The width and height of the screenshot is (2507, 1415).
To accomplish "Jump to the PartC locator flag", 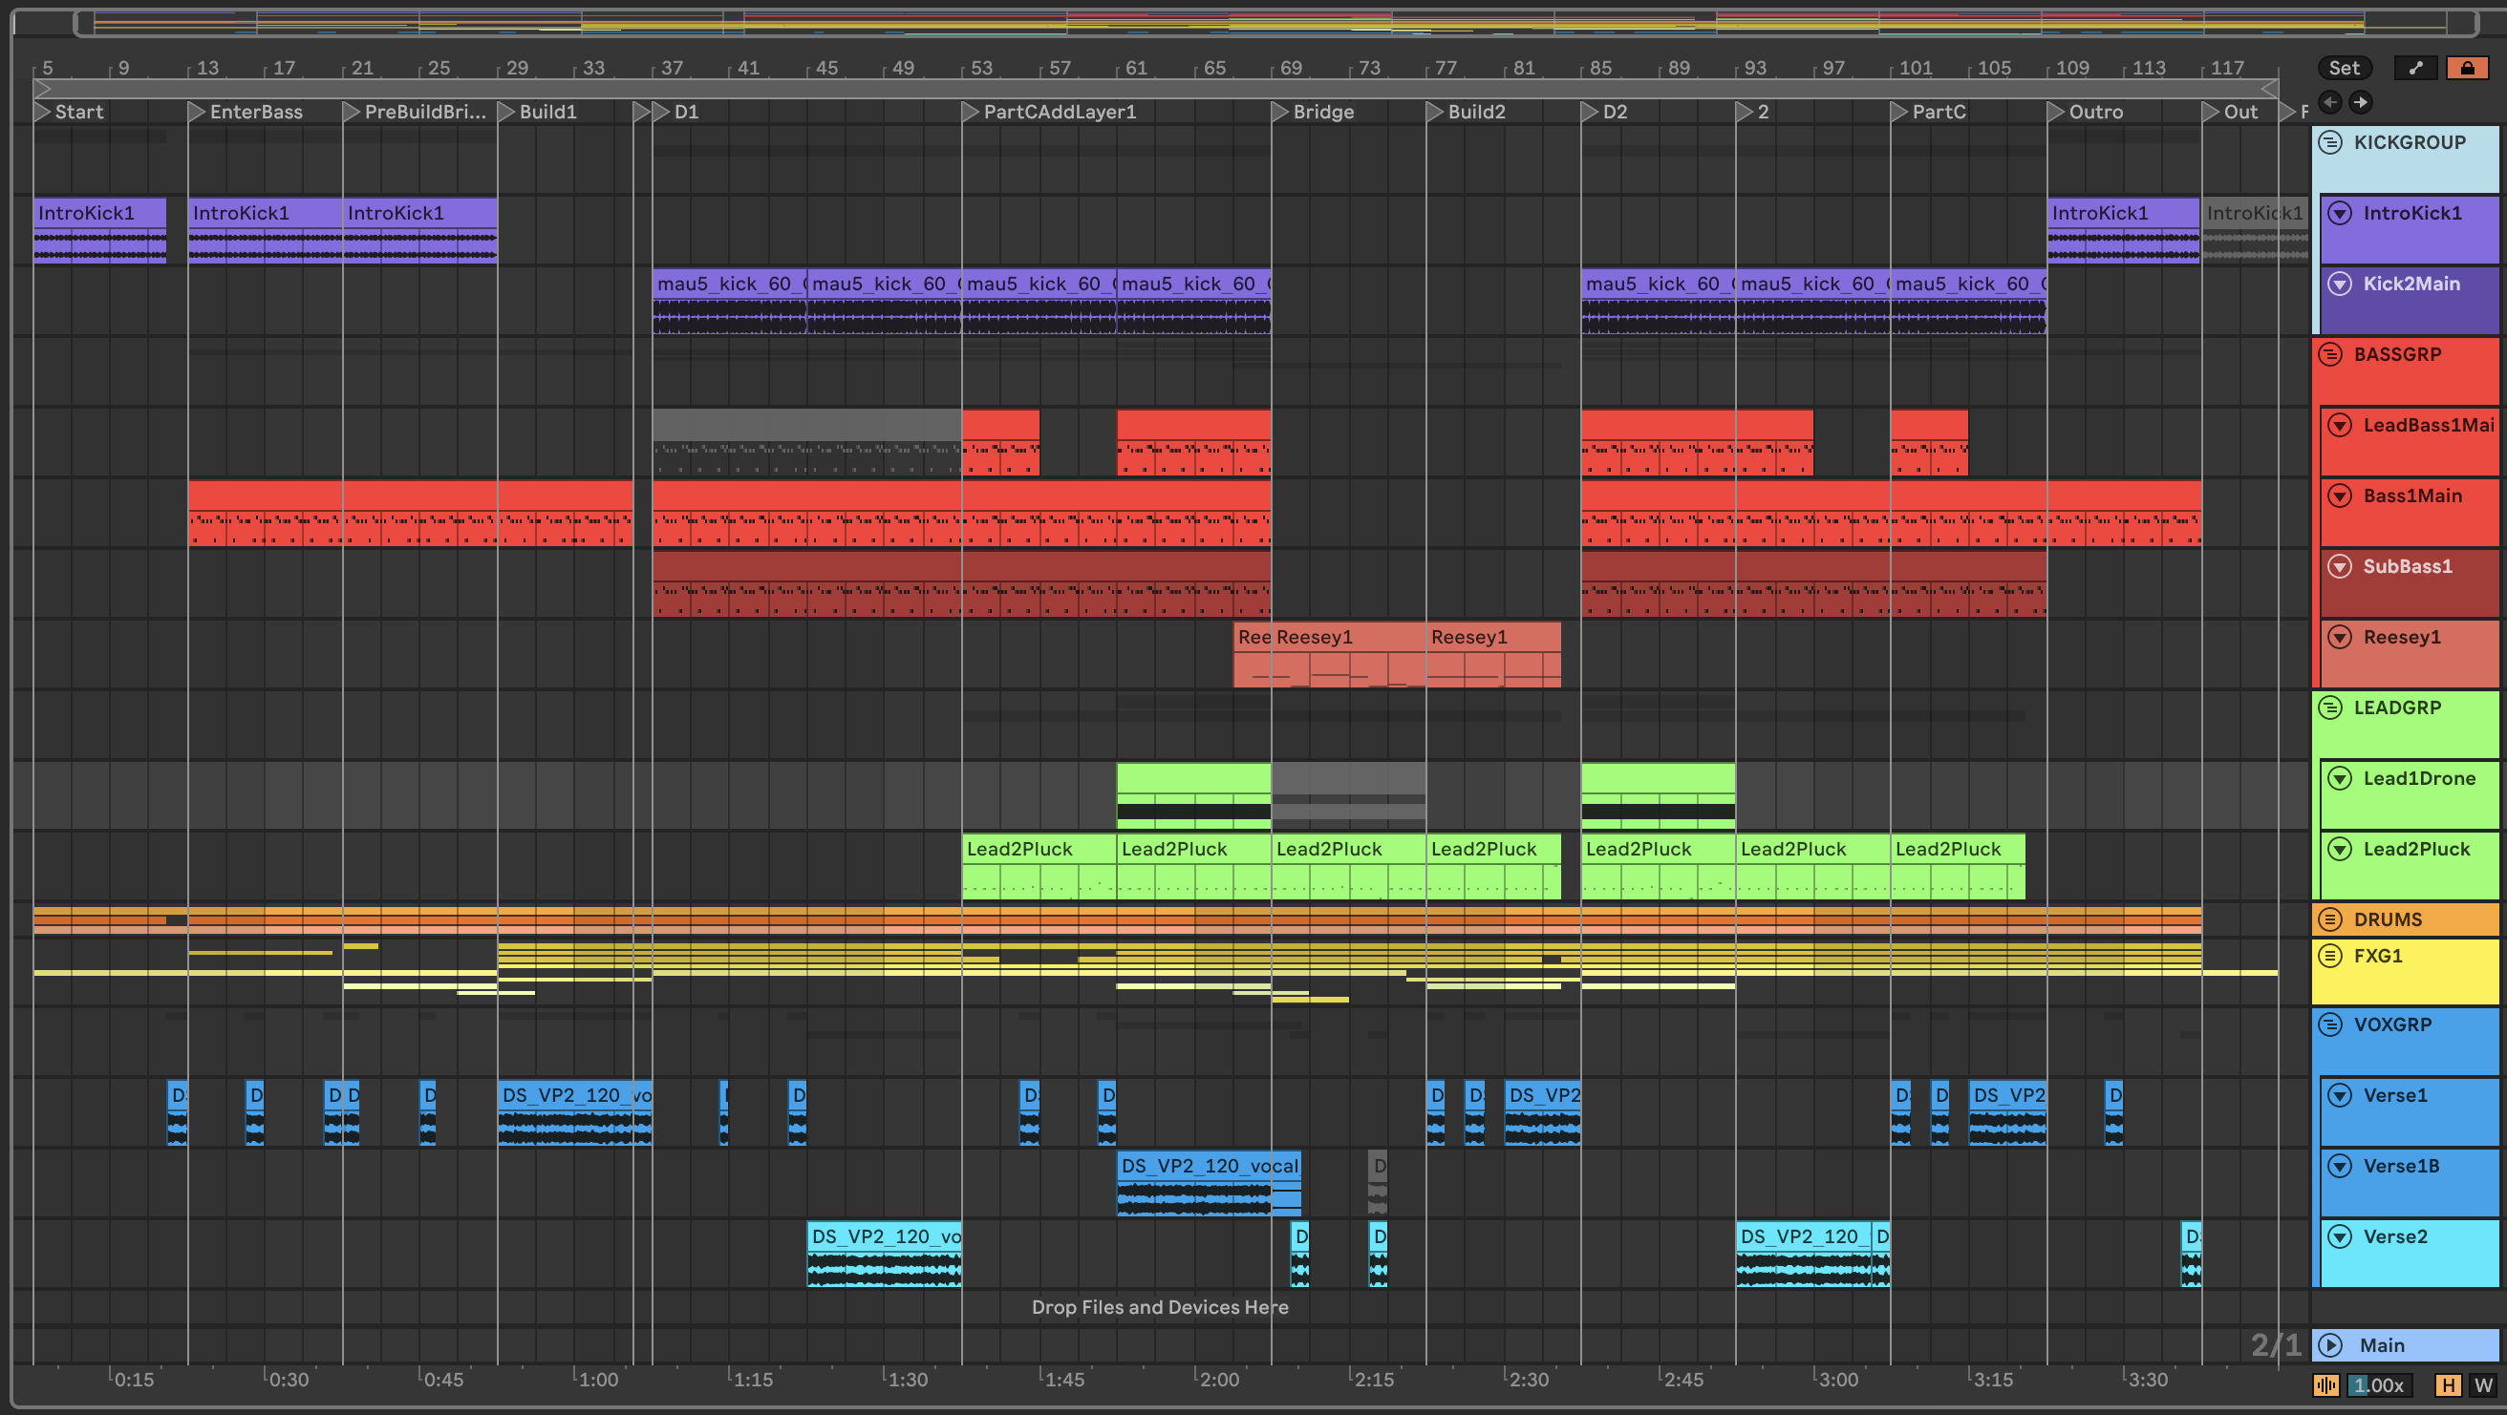I will [1898, 112].
